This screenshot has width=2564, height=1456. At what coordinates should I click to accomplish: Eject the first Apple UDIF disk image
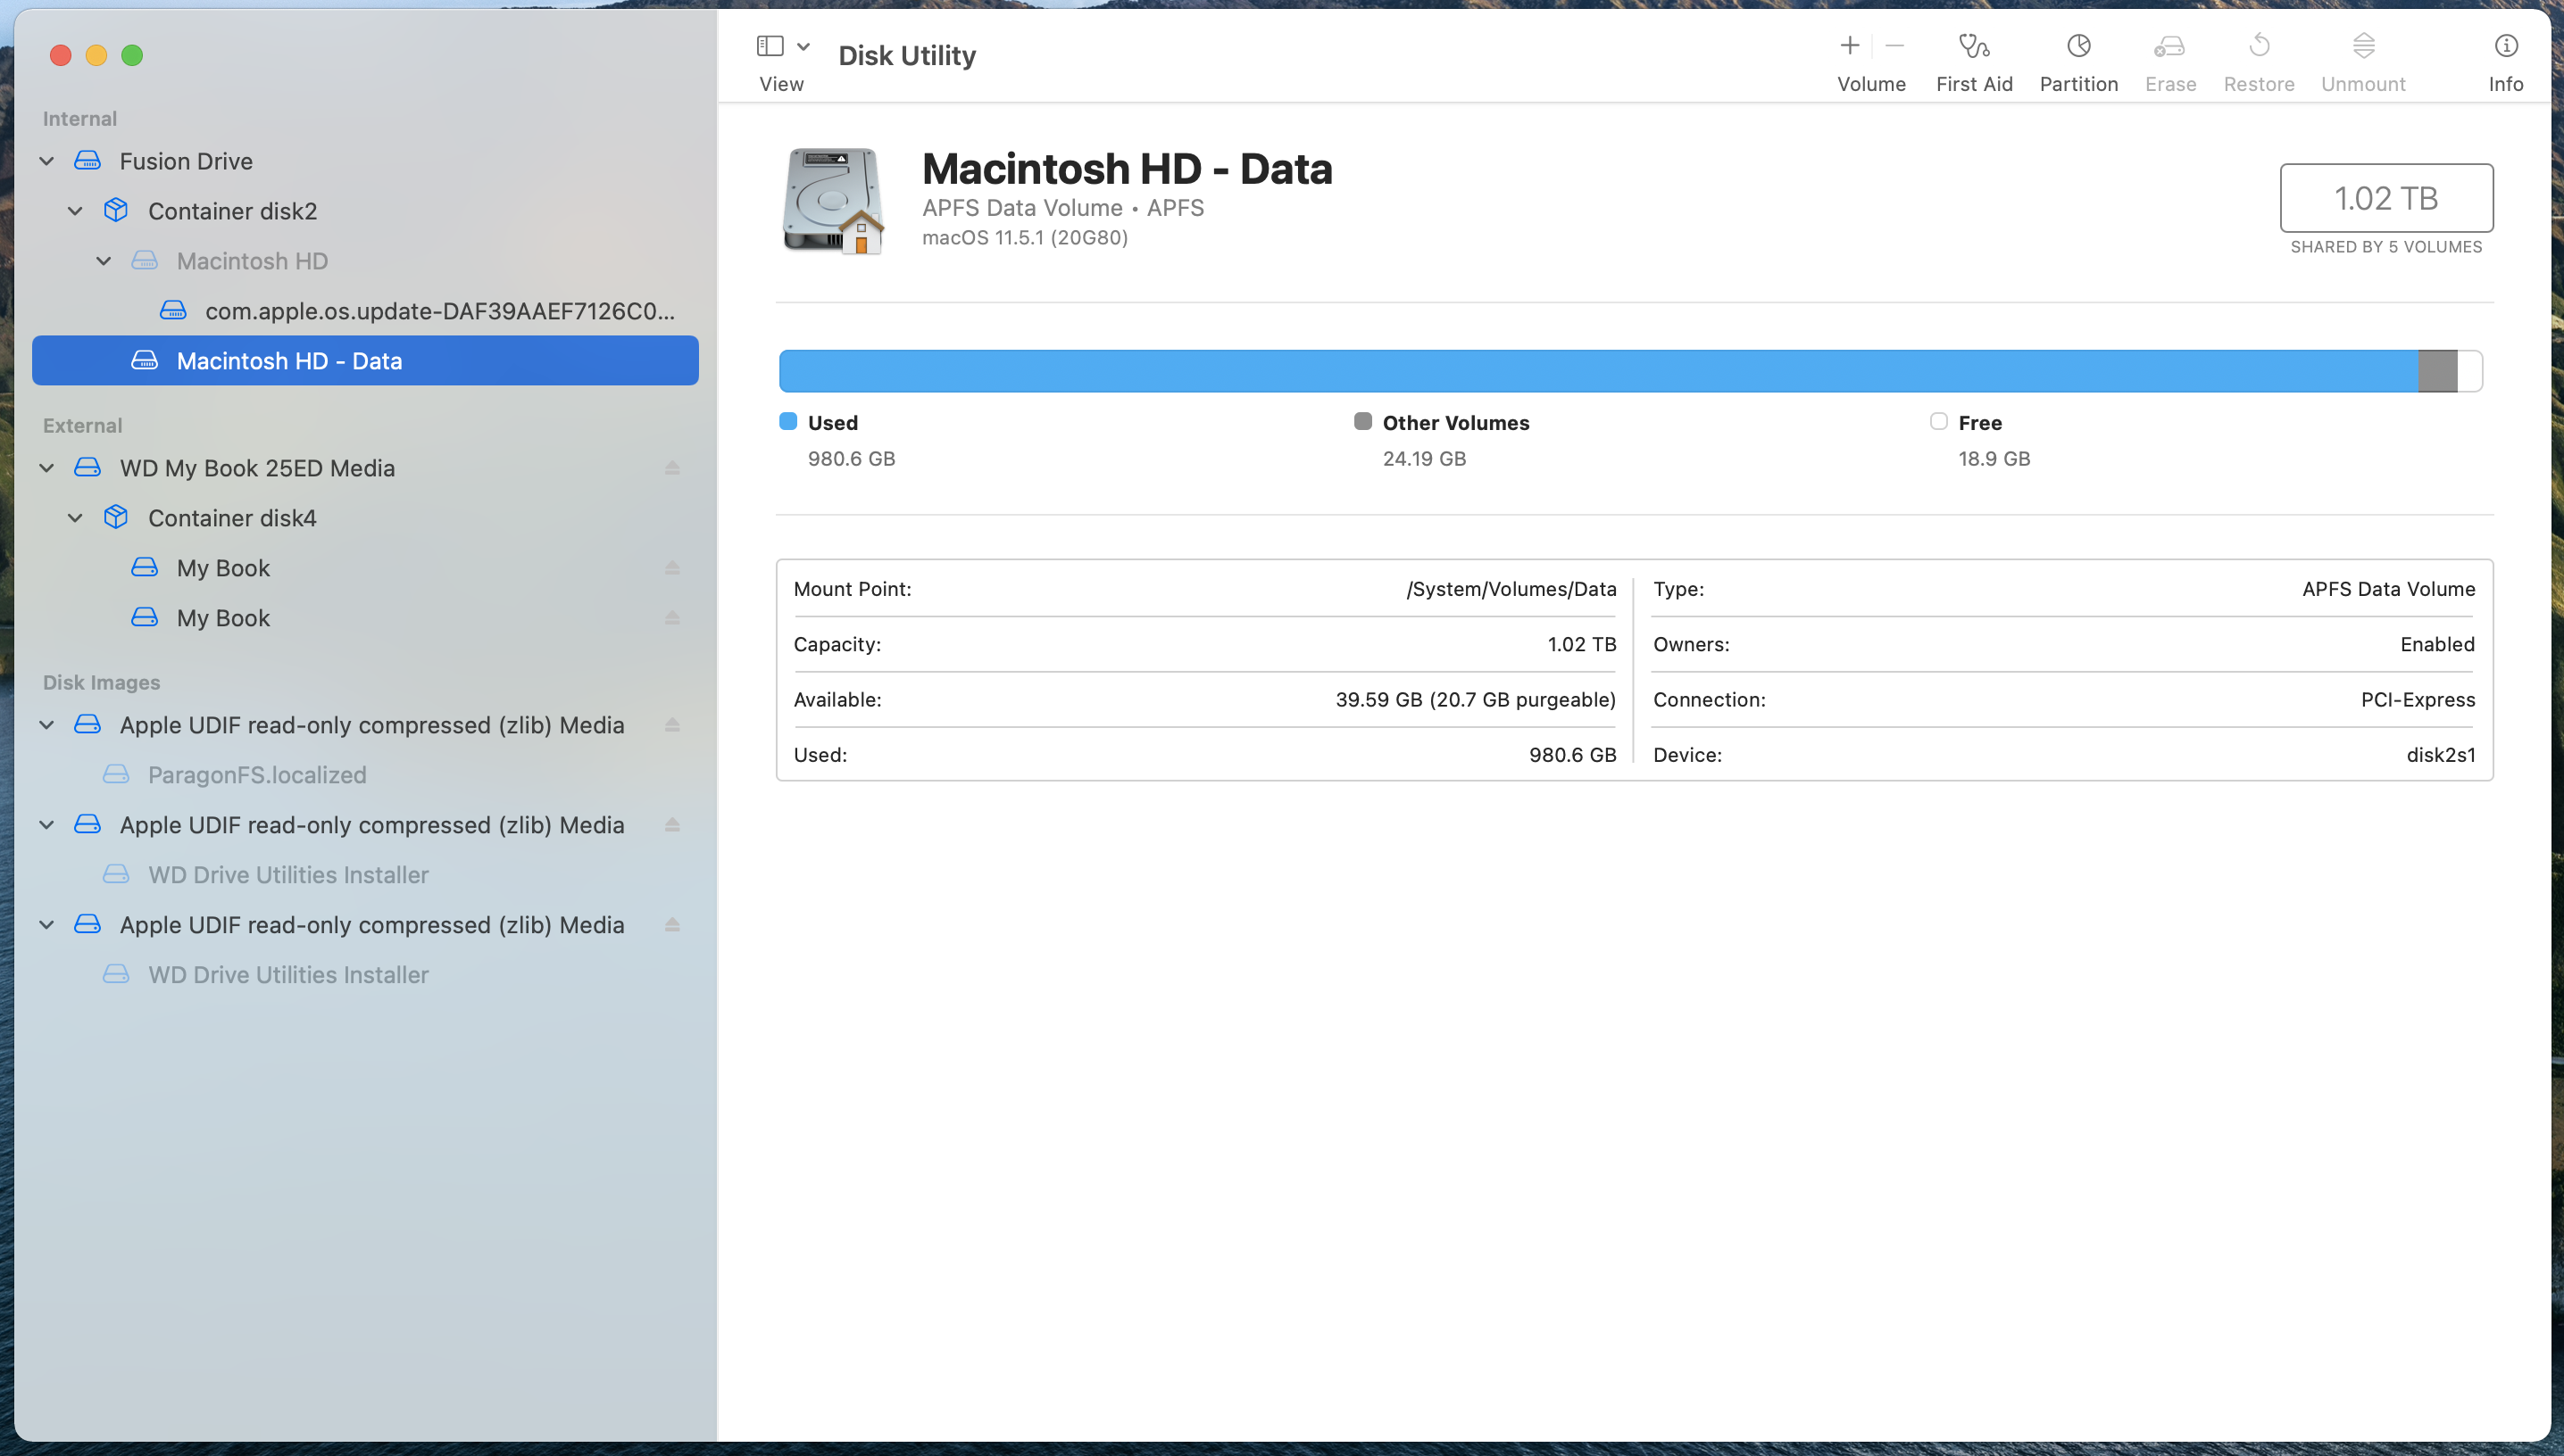click(672, 725)
